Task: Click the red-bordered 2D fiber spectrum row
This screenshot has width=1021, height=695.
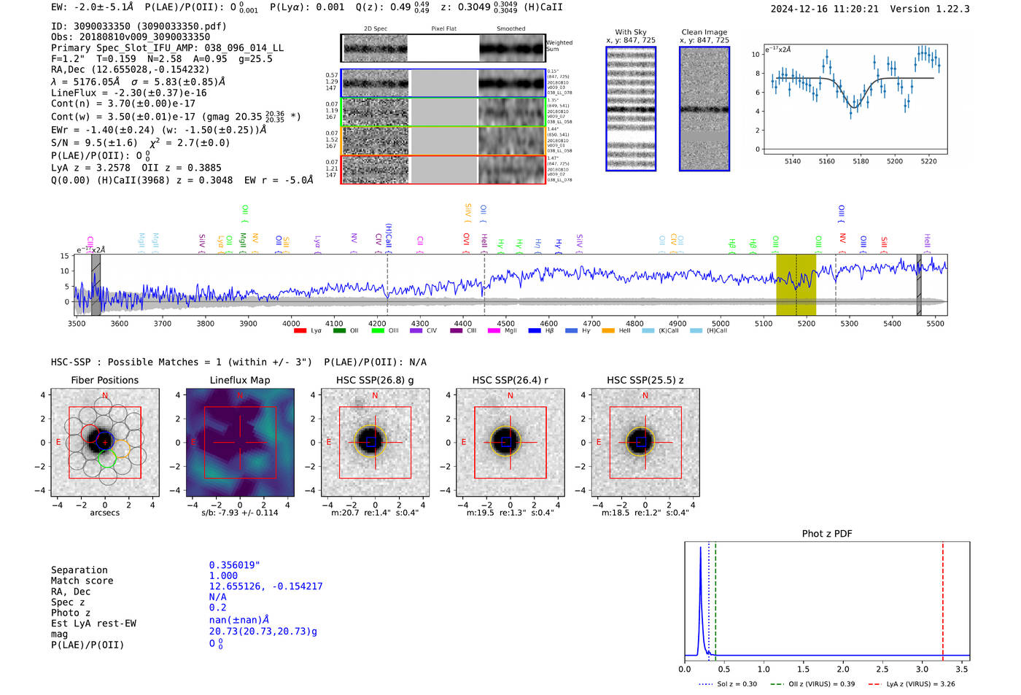Action: click(443, 169)
